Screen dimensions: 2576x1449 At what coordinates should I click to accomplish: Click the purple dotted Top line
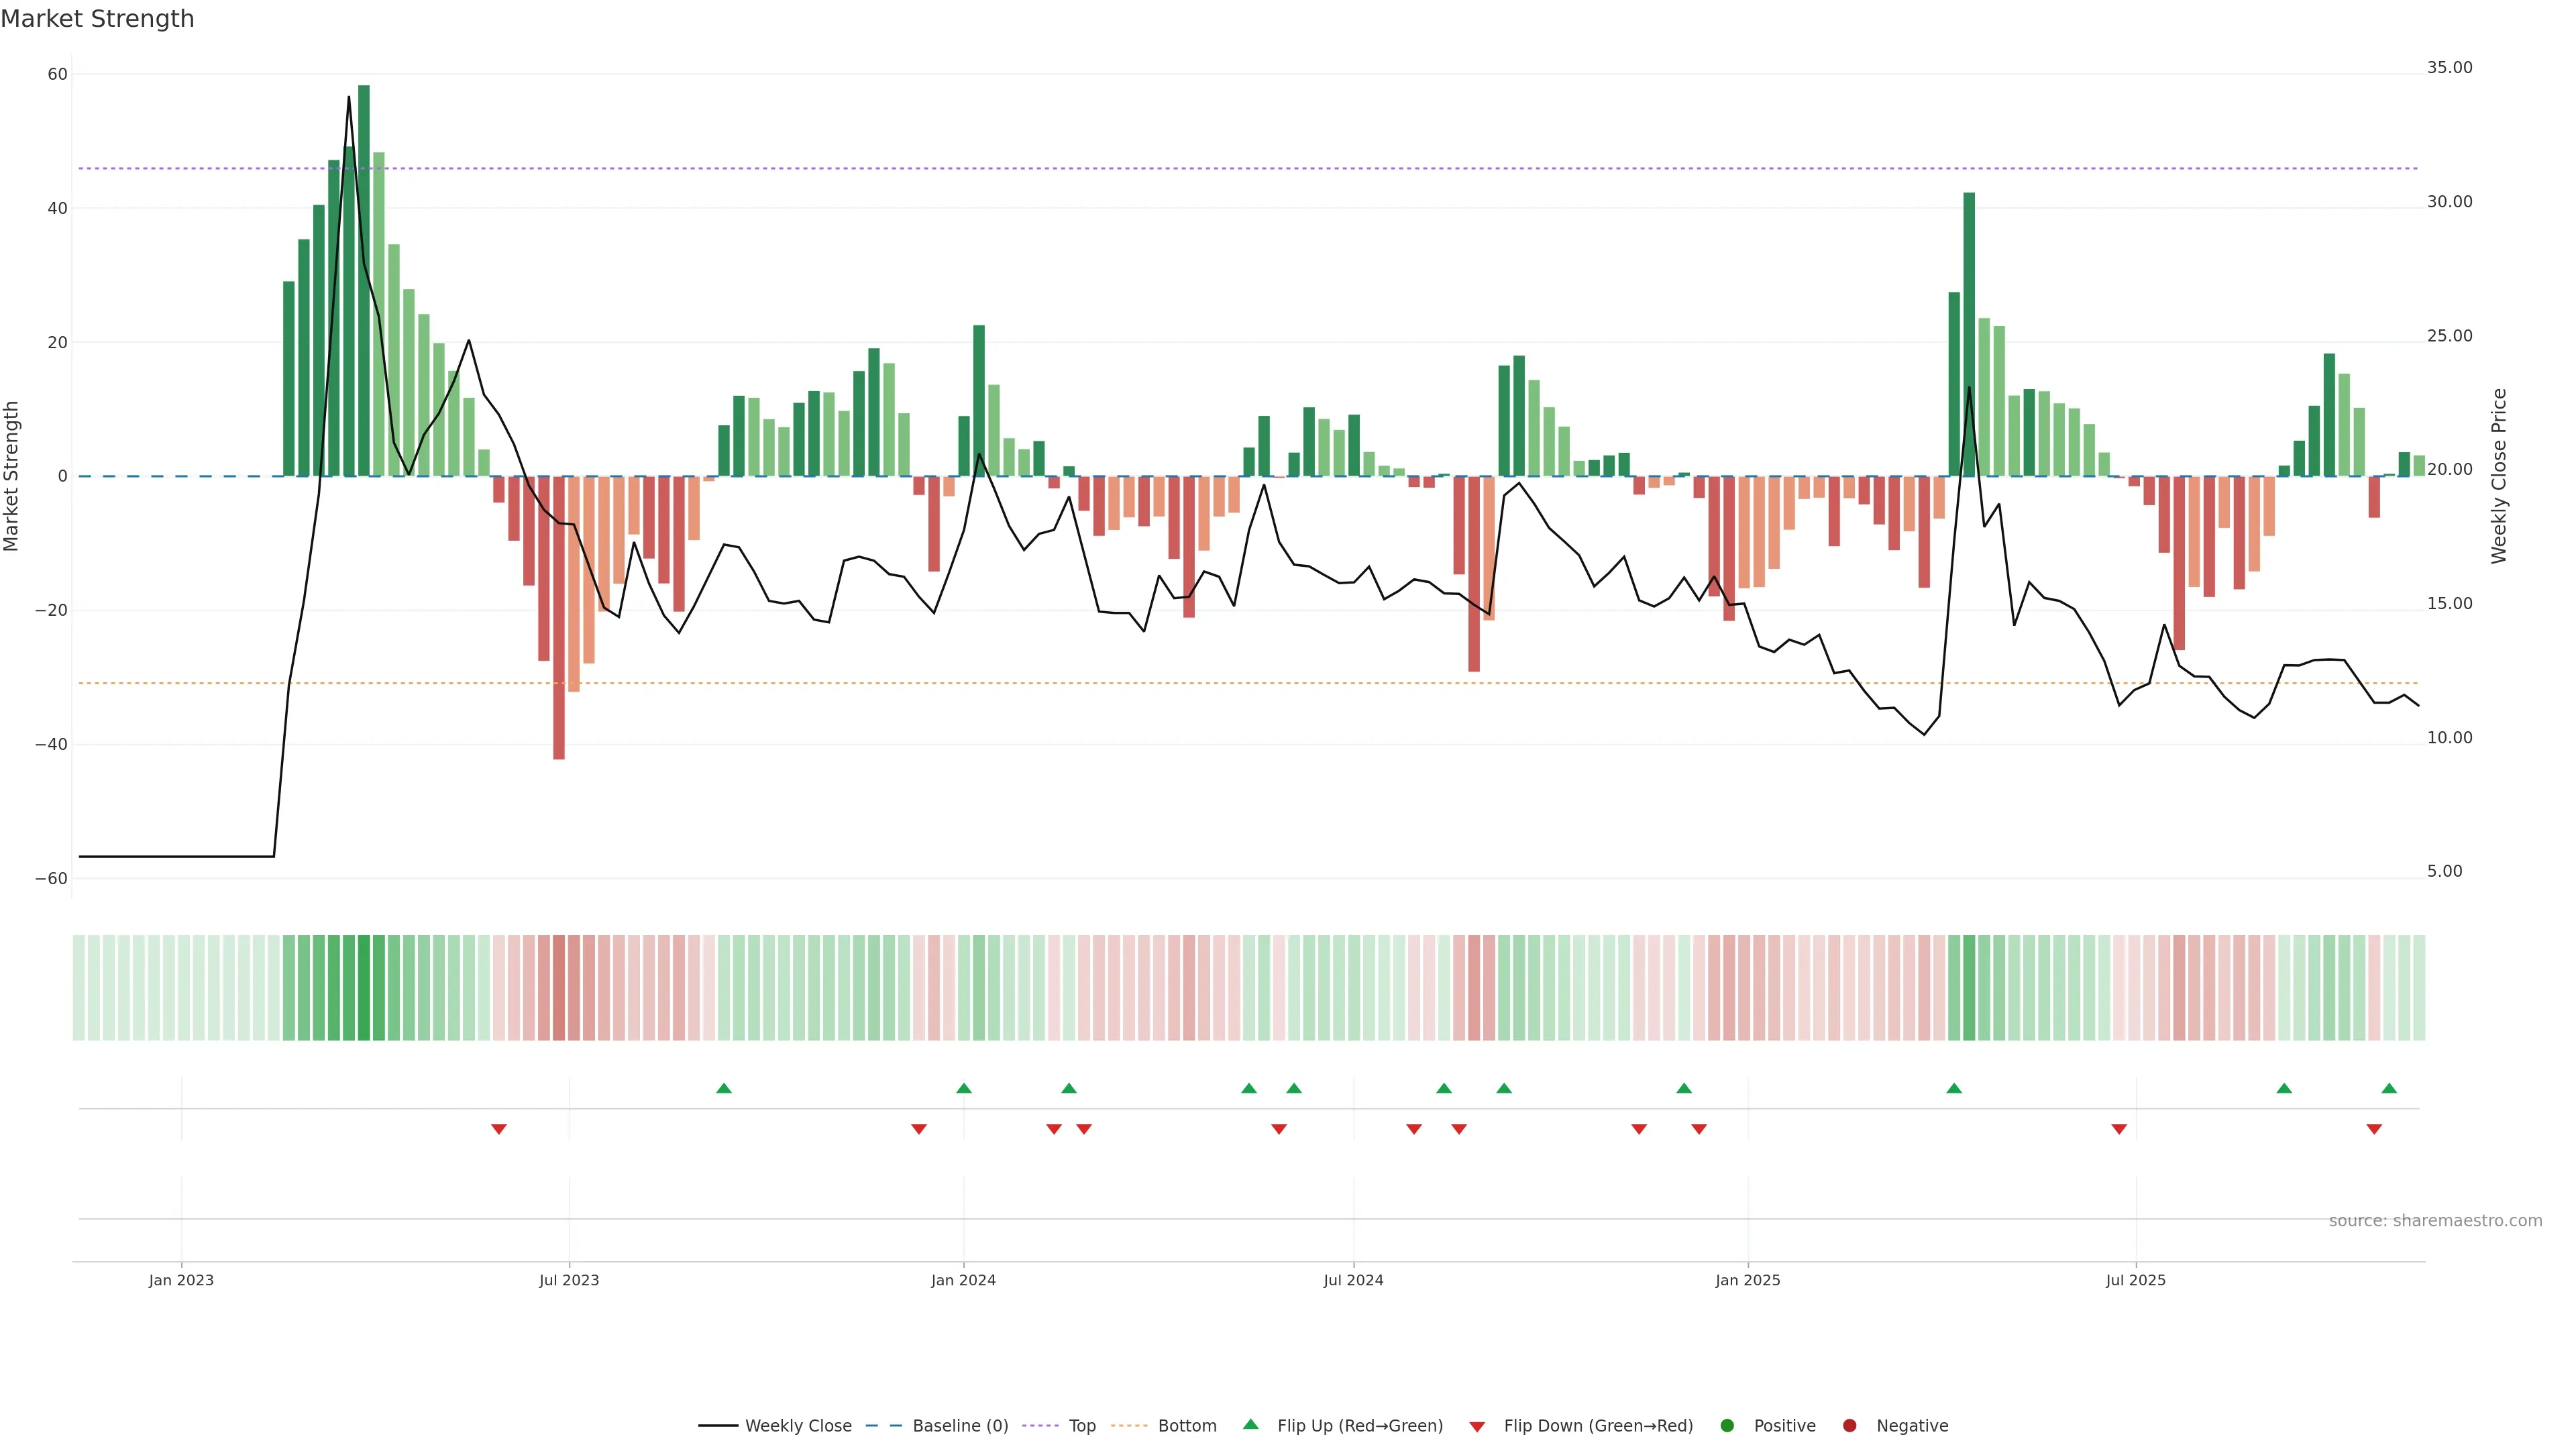tap(1200, 168)
